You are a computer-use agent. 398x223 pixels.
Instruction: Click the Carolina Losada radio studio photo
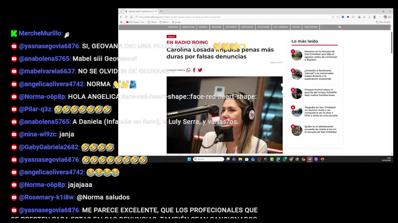point(224,115)
